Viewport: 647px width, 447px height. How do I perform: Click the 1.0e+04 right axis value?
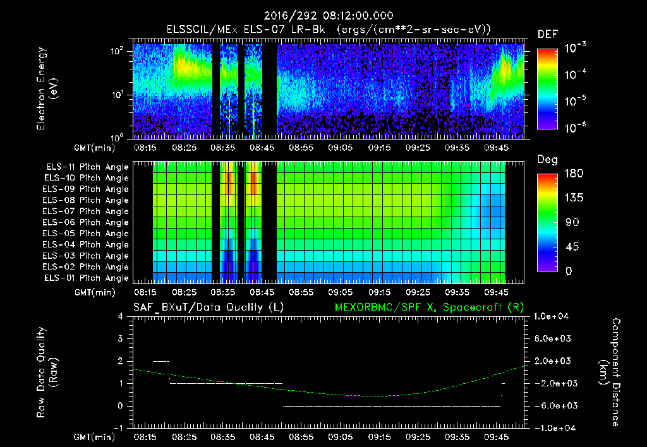(x=551, y=316)
